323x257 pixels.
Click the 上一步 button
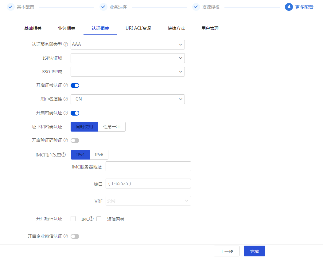click(227, 251)
